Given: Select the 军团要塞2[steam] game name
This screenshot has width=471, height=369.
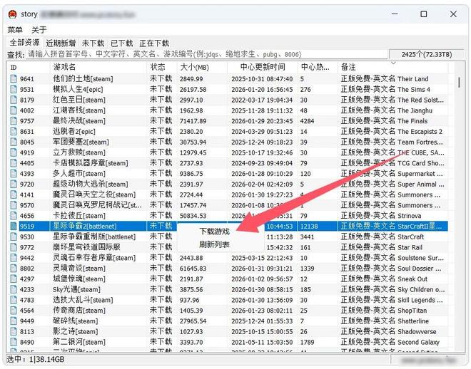Looking at the screenshot, I should 81,142.
